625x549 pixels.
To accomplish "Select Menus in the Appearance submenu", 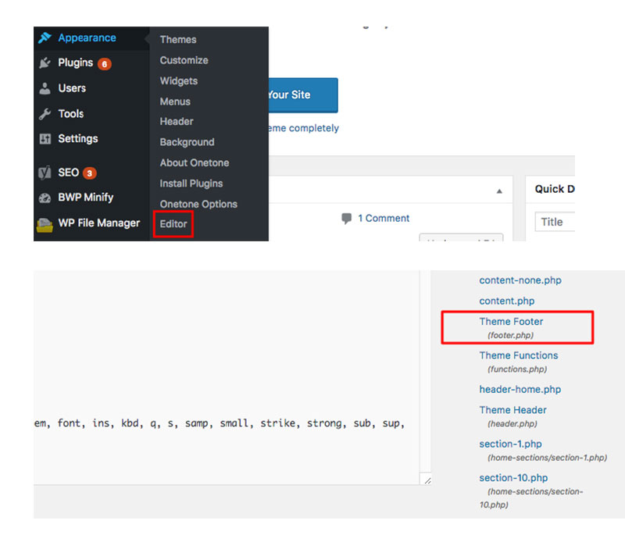I will click(175, 102).
